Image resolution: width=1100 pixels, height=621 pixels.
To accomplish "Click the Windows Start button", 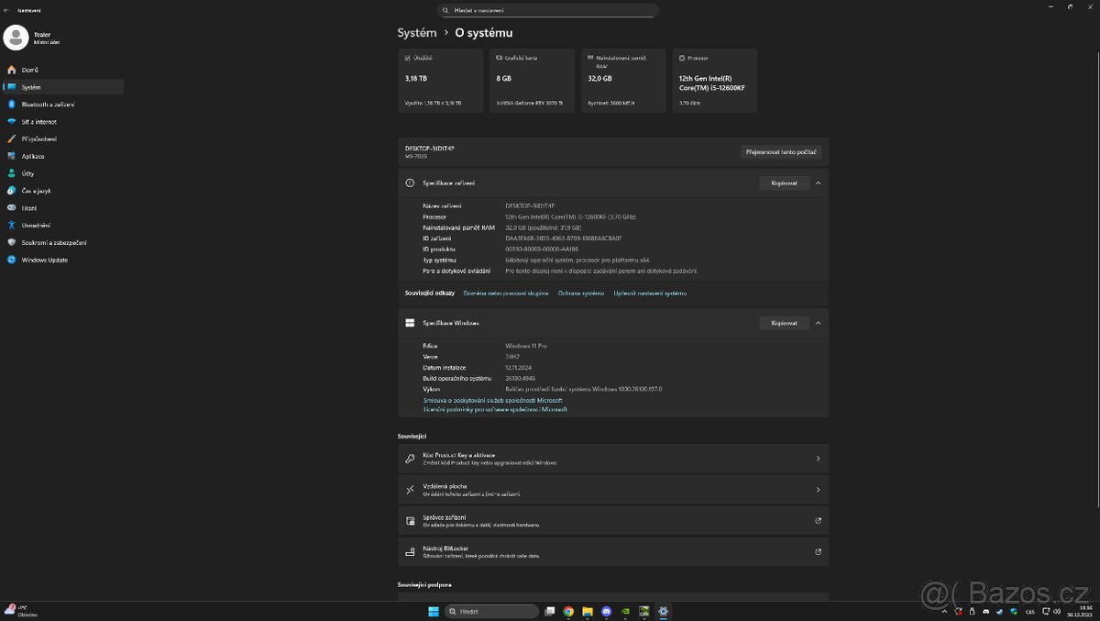I will [434, 611].
